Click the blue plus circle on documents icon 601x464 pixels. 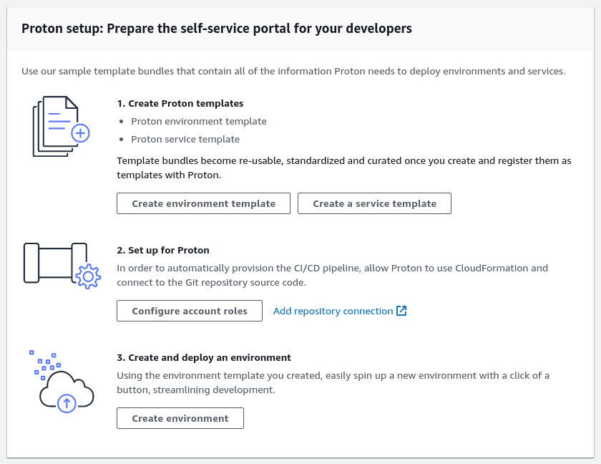[x=80, y=133]
